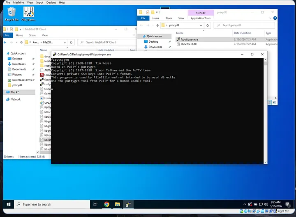Screen dimensions: 296x217
Task: Select Quick access in proxydll window
Action: tap(155, 36)
